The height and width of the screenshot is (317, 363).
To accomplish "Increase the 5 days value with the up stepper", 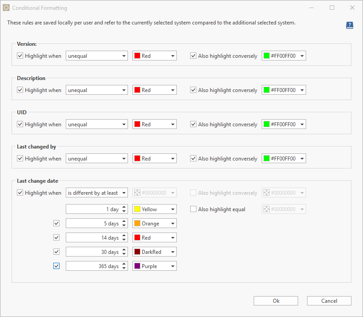I will (x=124, y=221).
